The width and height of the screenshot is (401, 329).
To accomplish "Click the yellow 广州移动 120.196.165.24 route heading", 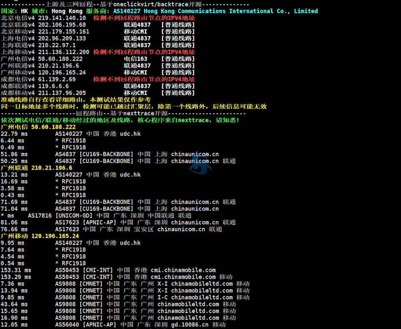I will 40,236.
